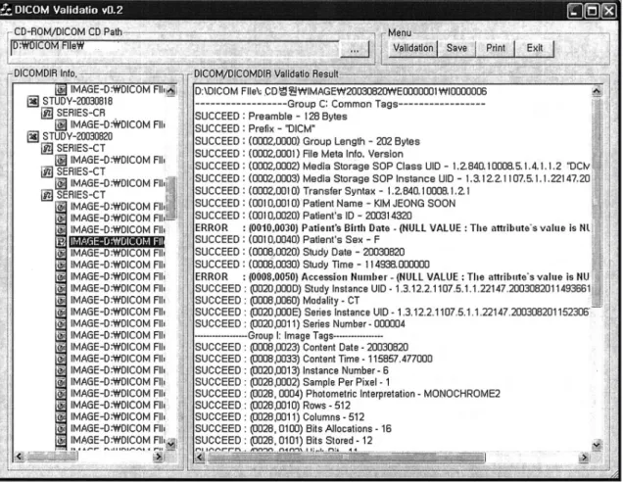623x483 pixels.
Task: Click the Patient's Birth Date ERROR line
Action: [392, 228]
